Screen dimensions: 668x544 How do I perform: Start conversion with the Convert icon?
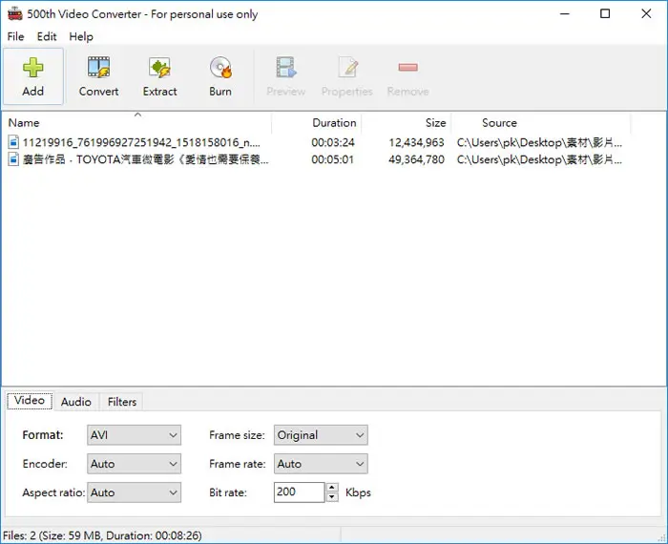click(98, 68)
